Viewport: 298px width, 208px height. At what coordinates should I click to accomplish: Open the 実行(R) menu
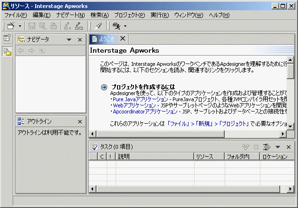pos(160,15)
